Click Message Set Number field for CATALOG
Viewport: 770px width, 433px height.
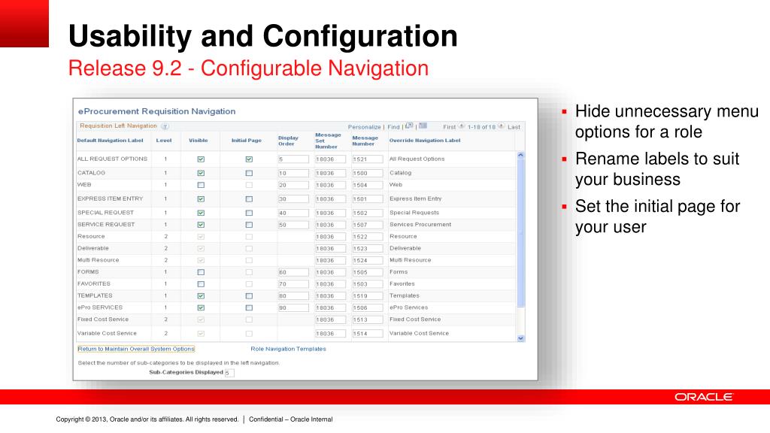(331, 173)
